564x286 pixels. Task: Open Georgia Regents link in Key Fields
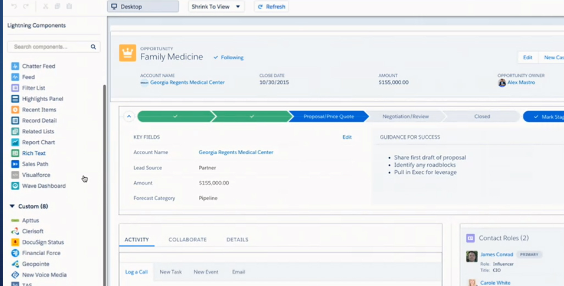[x=236, y=153]
